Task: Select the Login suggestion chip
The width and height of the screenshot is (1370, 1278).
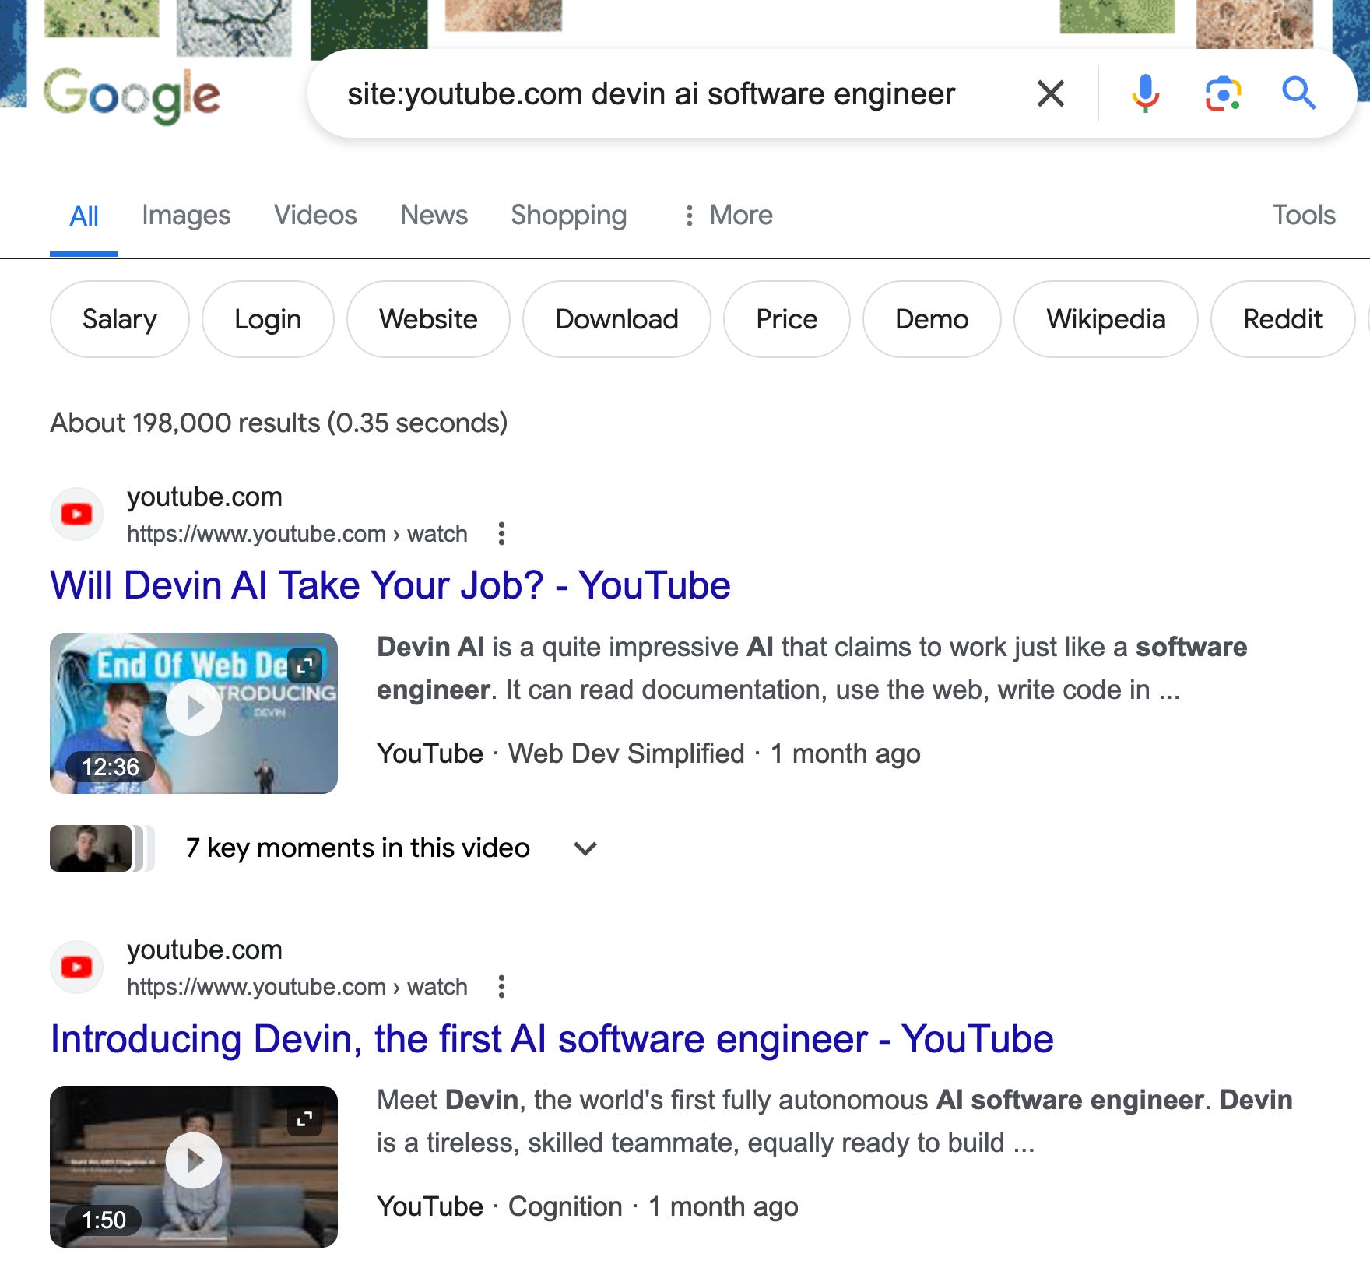Action: (x=268, y=319)
